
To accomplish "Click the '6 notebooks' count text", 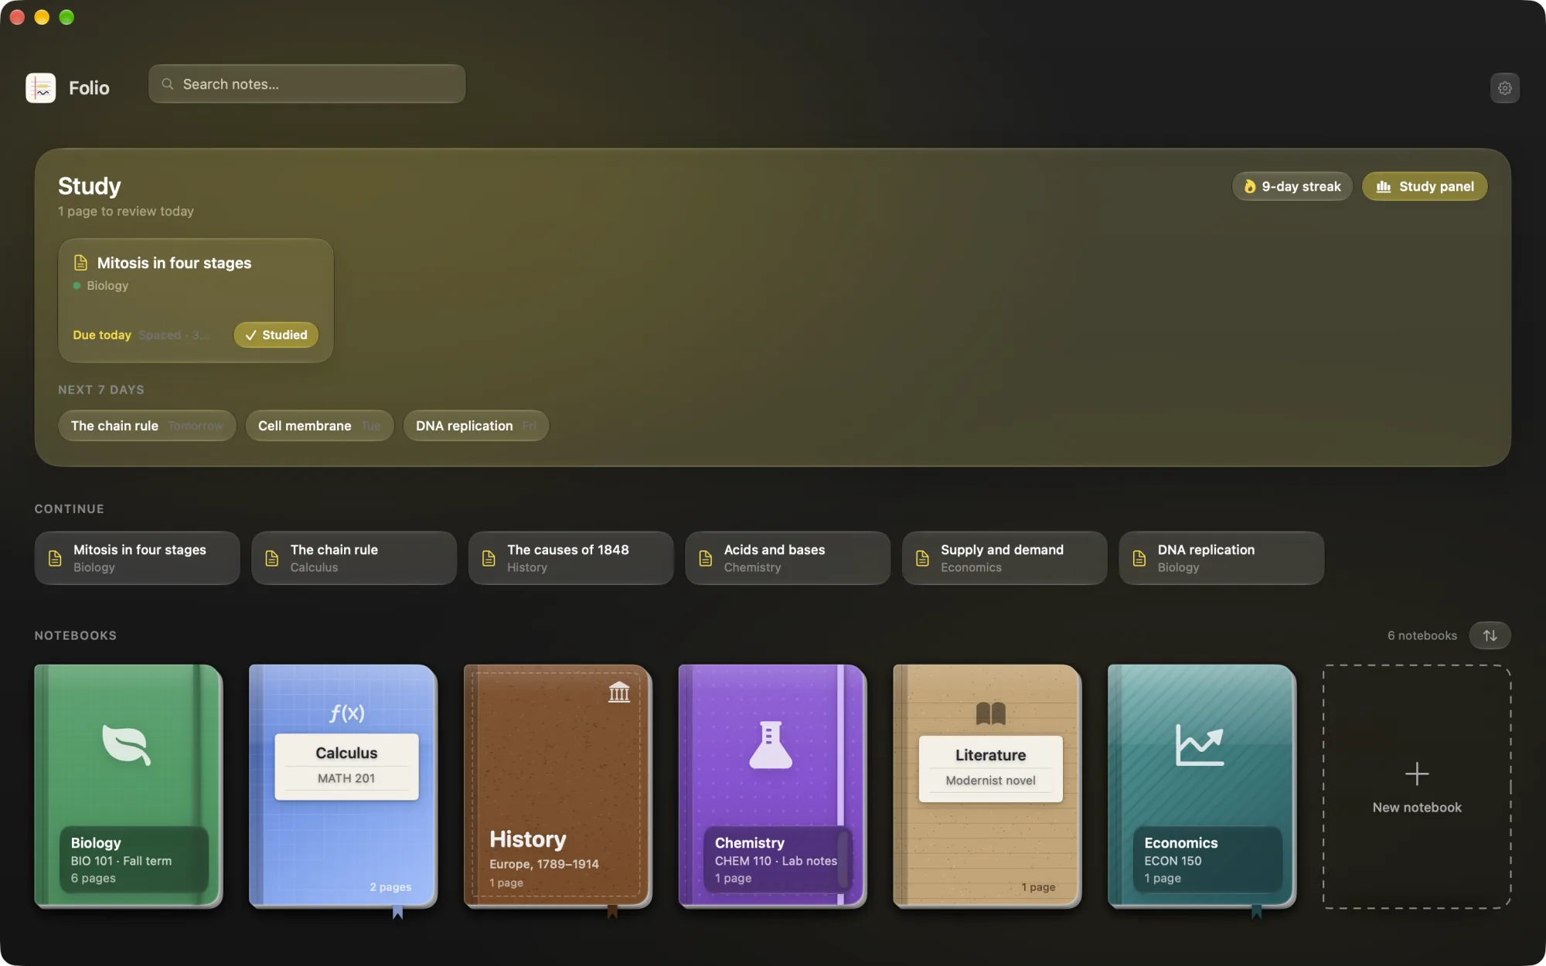I will (x=1422, y=635).
